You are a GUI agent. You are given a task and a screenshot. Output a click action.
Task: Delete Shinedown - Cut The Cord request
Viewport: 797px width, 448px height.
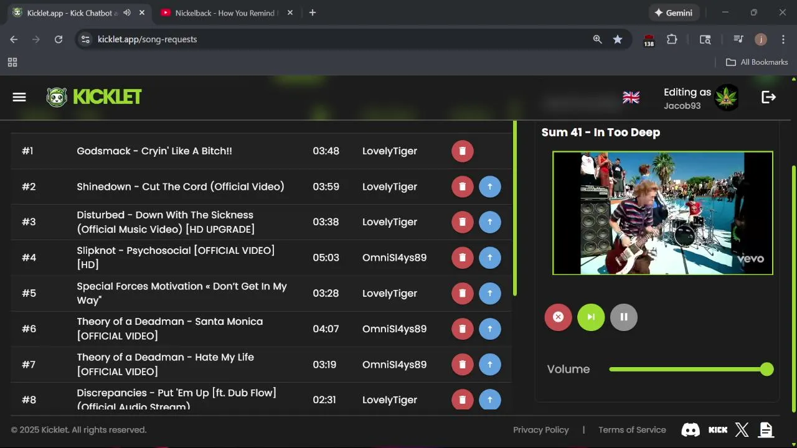tap(462, 187)
